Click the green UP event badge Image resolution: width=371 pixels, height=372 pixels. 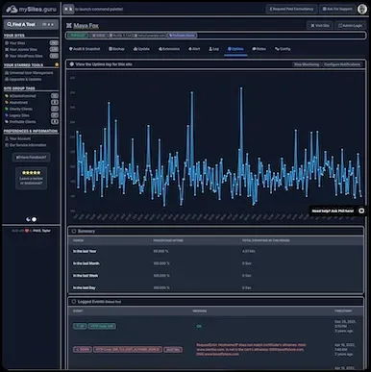[80, 326]
